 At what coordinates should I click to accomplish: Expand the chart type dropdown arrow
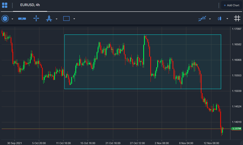(x=227, y=19)
